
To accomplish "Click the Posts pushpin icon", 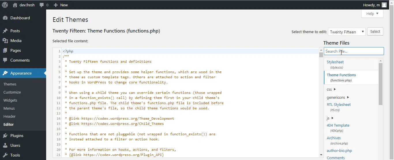I will click(5, 31).
